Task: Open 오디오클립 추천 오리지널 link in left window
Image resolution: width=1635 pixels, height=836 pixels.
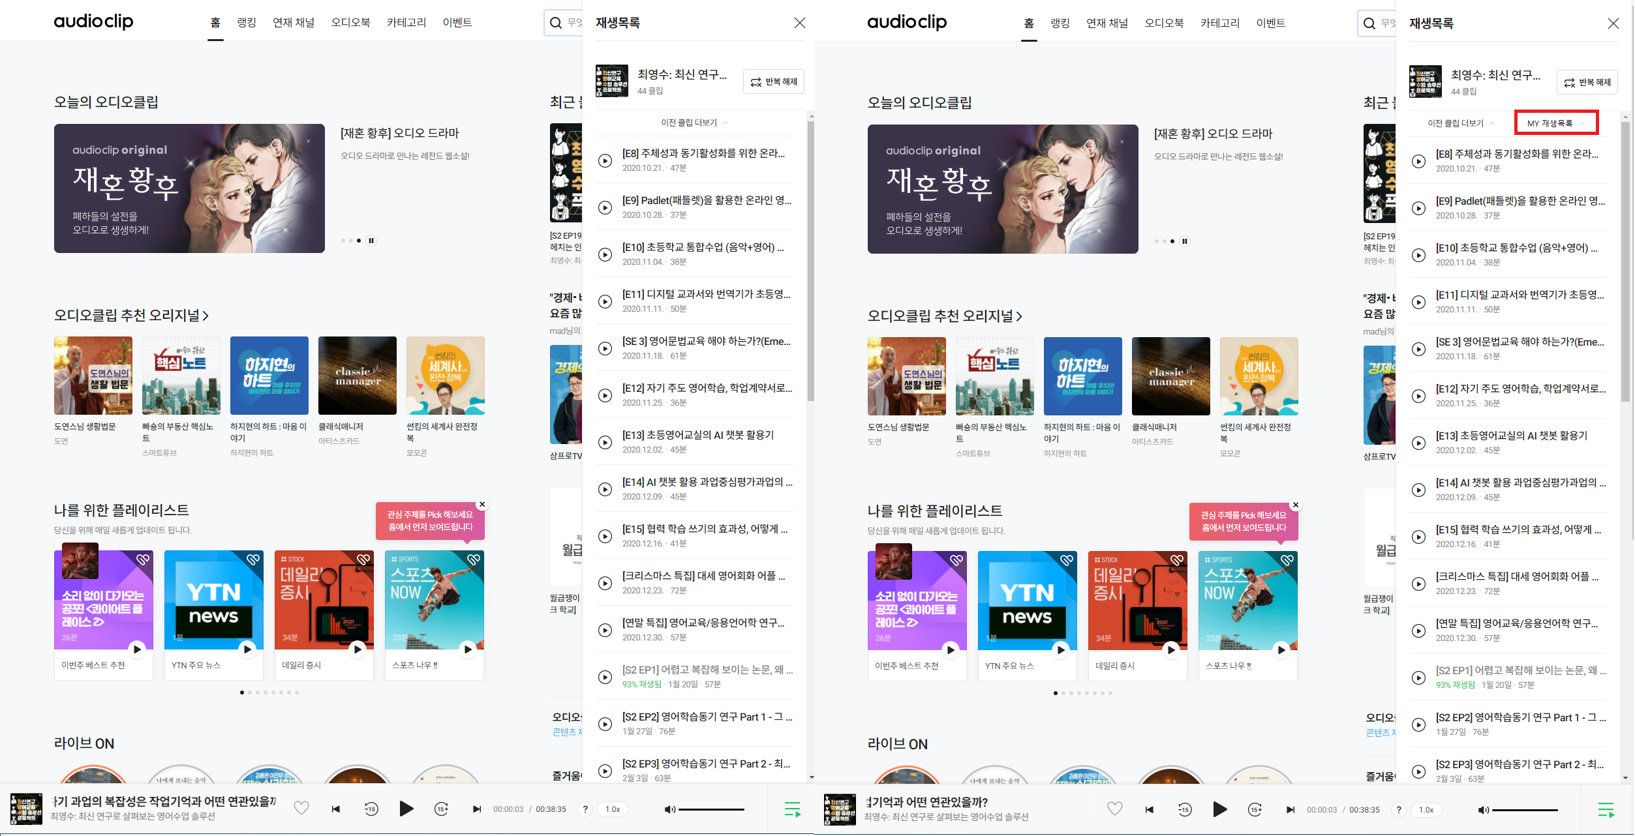Action: point(131,316)
